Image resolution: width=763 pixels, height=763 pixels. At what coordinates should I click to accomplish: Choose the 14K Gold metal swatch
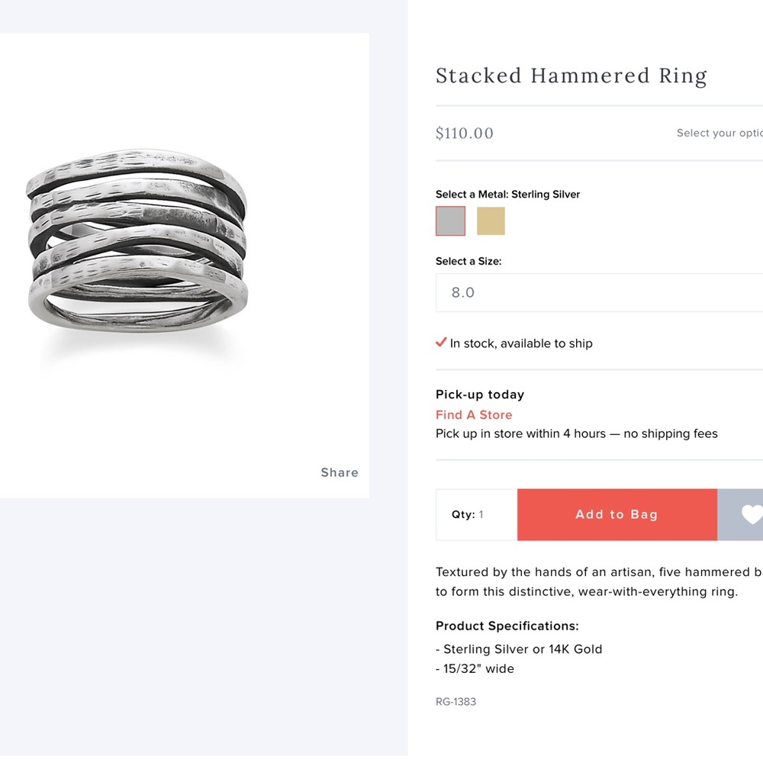coord(491,221)
